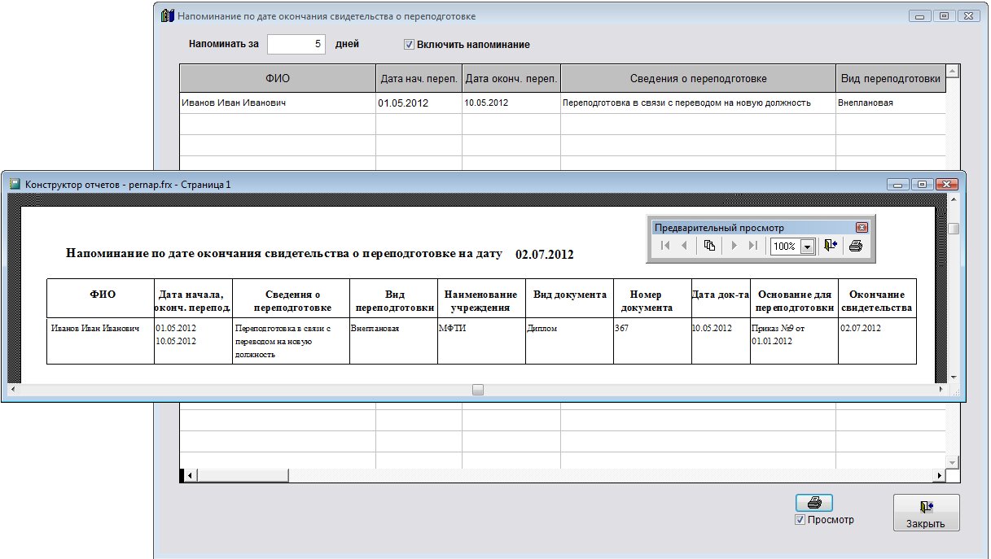
Task: Go to first page in preview toolbar
Action: (665, 246)
